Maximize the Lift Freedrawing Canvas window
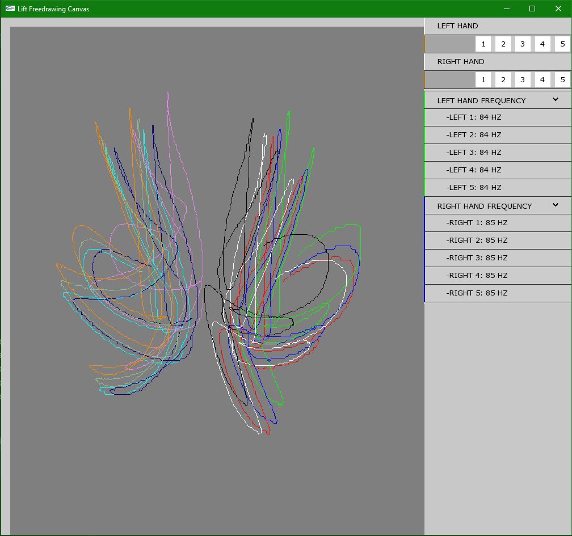Image resolution: width=572 pixels, height=536 pixels. [x=532, y=9]
